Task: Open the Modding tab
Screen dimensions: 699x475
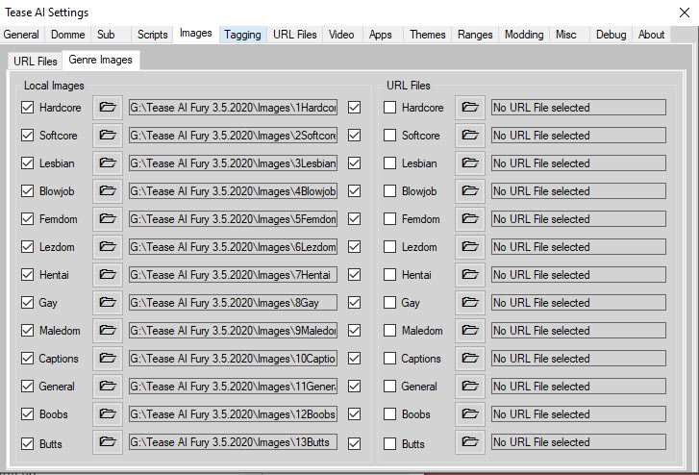Action: pyautogui.click(x=524, y=35)
